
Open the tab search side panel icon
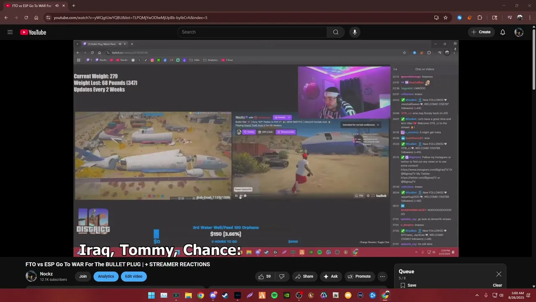click(495, 18)
